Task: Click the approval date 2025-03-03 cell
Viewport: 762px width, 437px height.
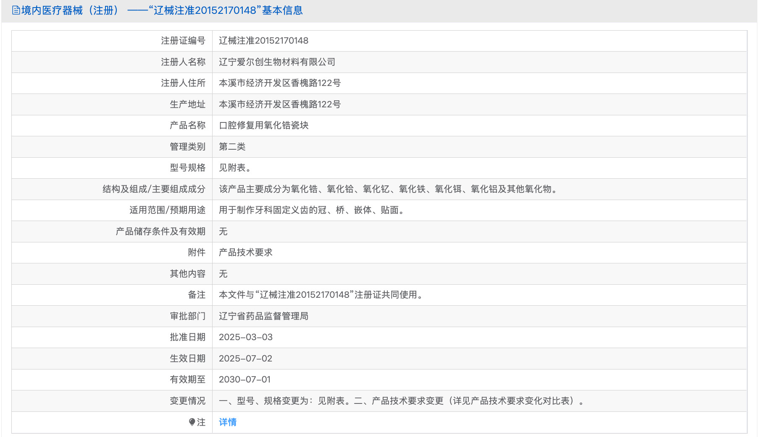Action: pyautogui.click(x=246, y=337)
